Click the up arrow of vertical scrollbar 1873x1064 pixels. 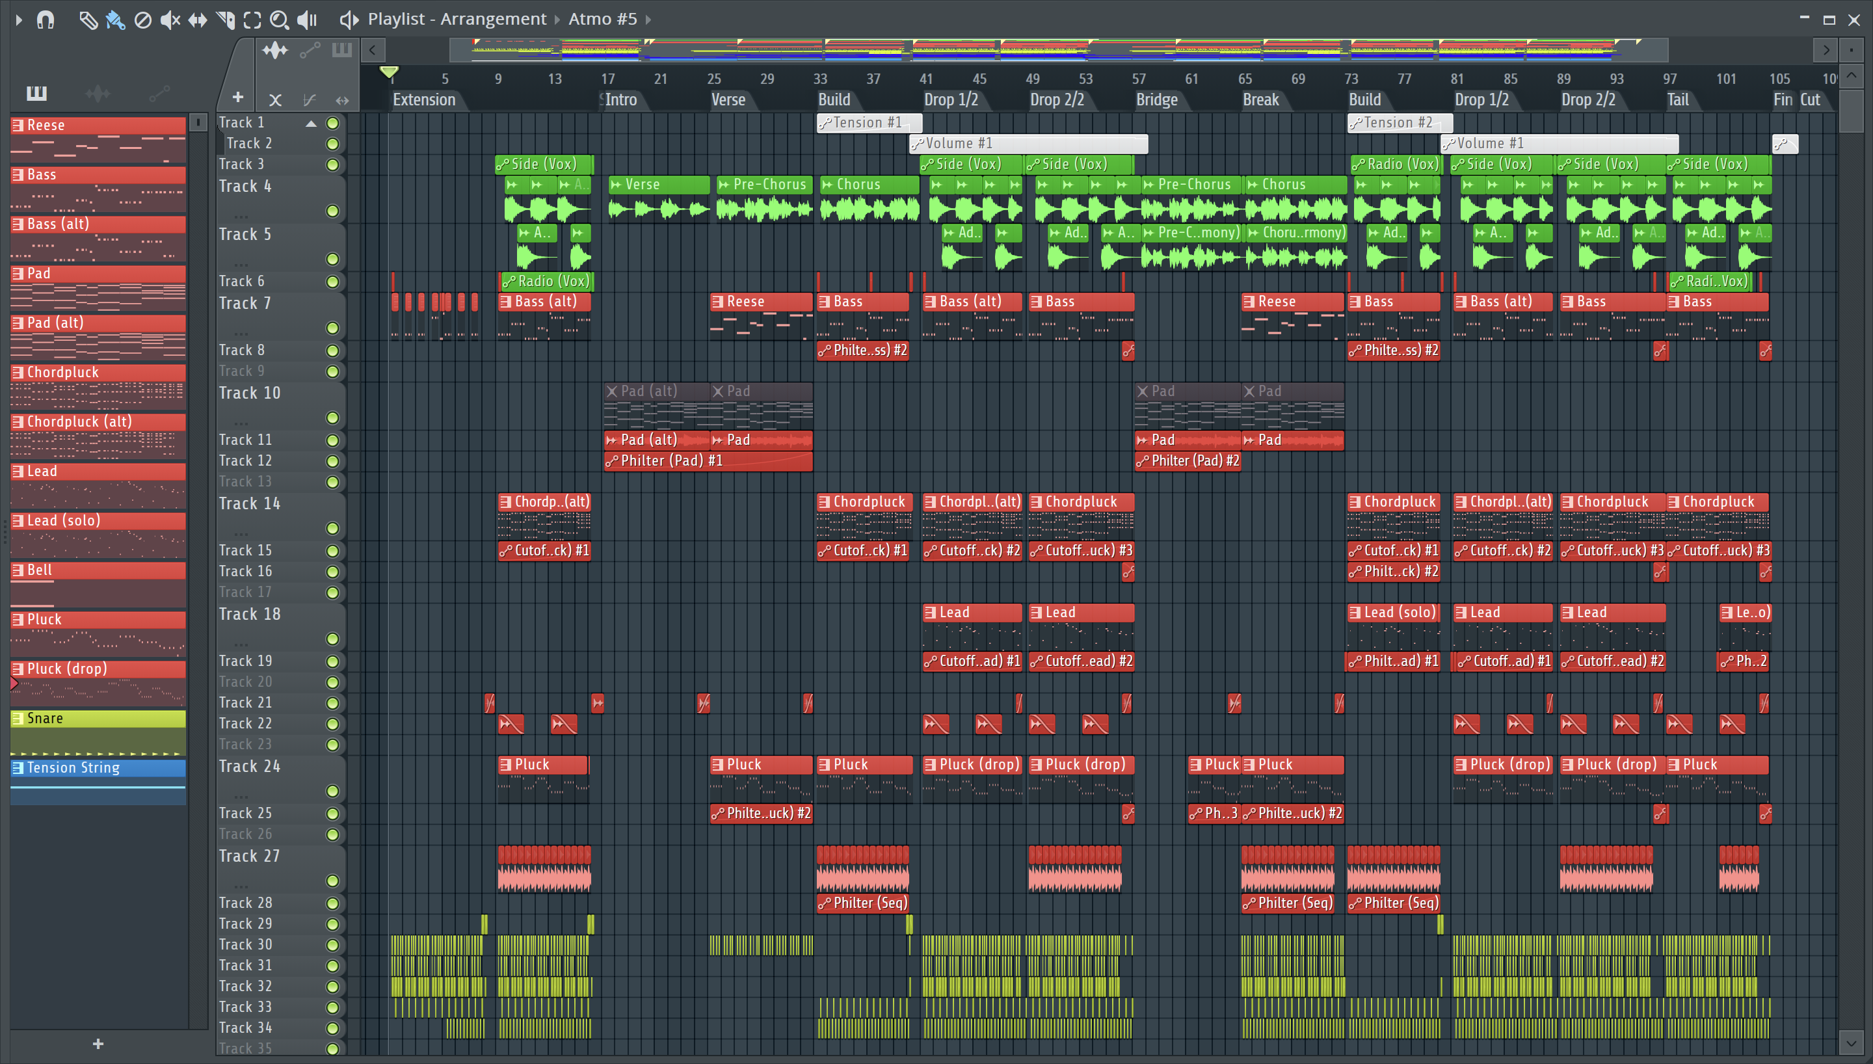[1851, 76]
